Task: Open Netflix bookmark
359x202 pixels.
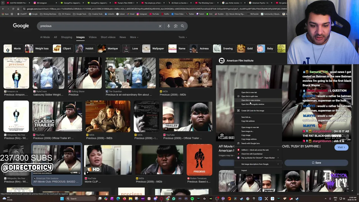Action: point(165,14)
